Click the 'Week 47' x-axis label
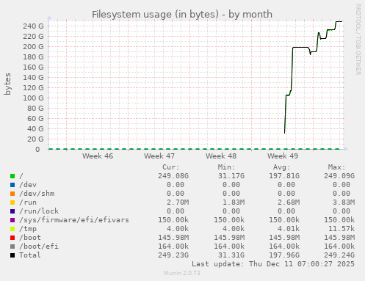Screen dimensions: 365x281 click(159, 156)
